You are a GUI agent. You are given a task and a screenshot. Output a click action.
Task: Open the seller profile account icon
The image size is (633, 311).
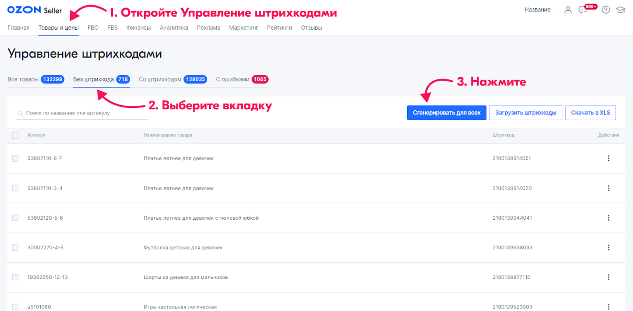point(568,9)
